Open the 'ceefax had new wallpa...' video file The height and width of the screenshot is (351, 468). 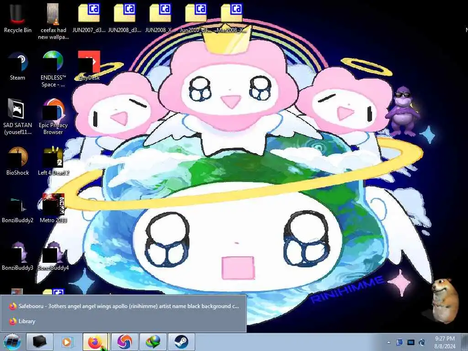click(x=53, y=21)
